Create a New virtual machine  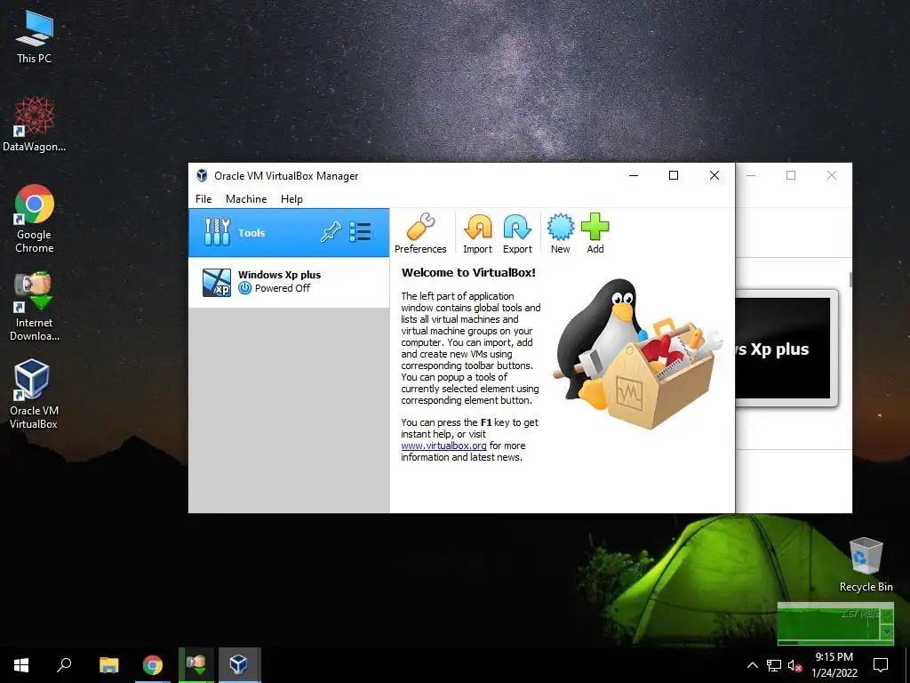click(560, 233)
